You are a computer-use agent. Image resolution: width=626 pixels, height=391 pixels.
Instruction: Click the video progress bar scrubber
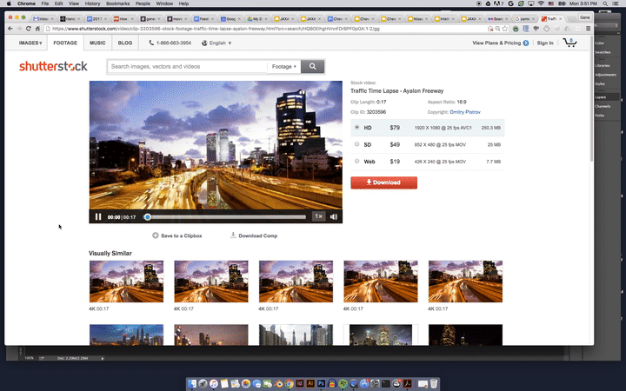click(x=148, y=216)
